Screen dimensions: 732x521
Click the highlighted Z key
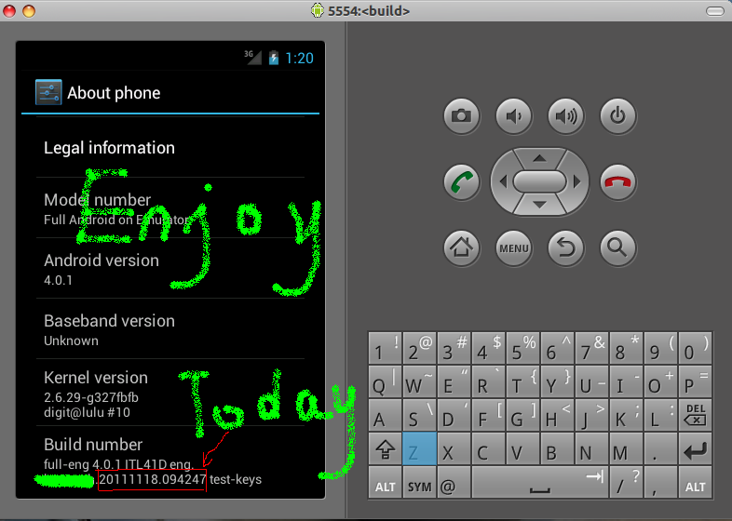click(419, 449)
